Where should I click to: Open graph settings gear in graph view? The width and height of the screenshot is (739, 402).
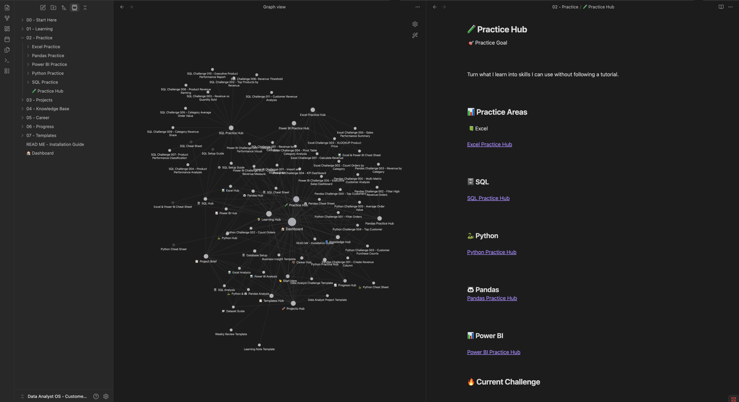tap(415, 24)
